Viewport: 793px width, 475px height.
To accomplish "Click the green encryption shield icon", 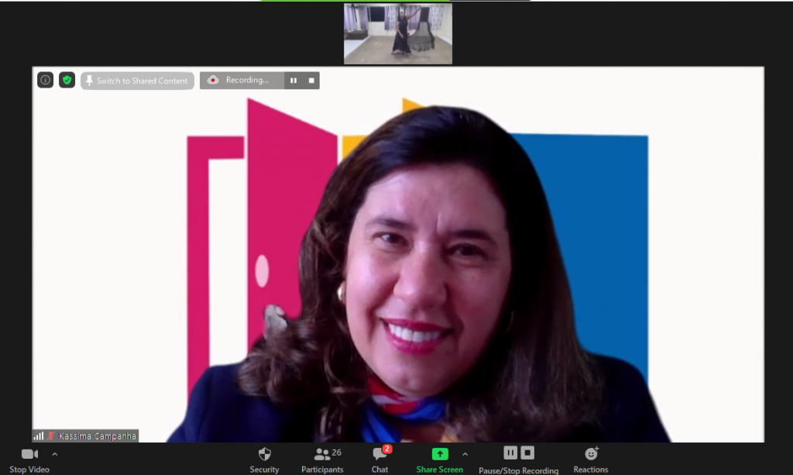I will pyautogui.click(x=67, y=81).
